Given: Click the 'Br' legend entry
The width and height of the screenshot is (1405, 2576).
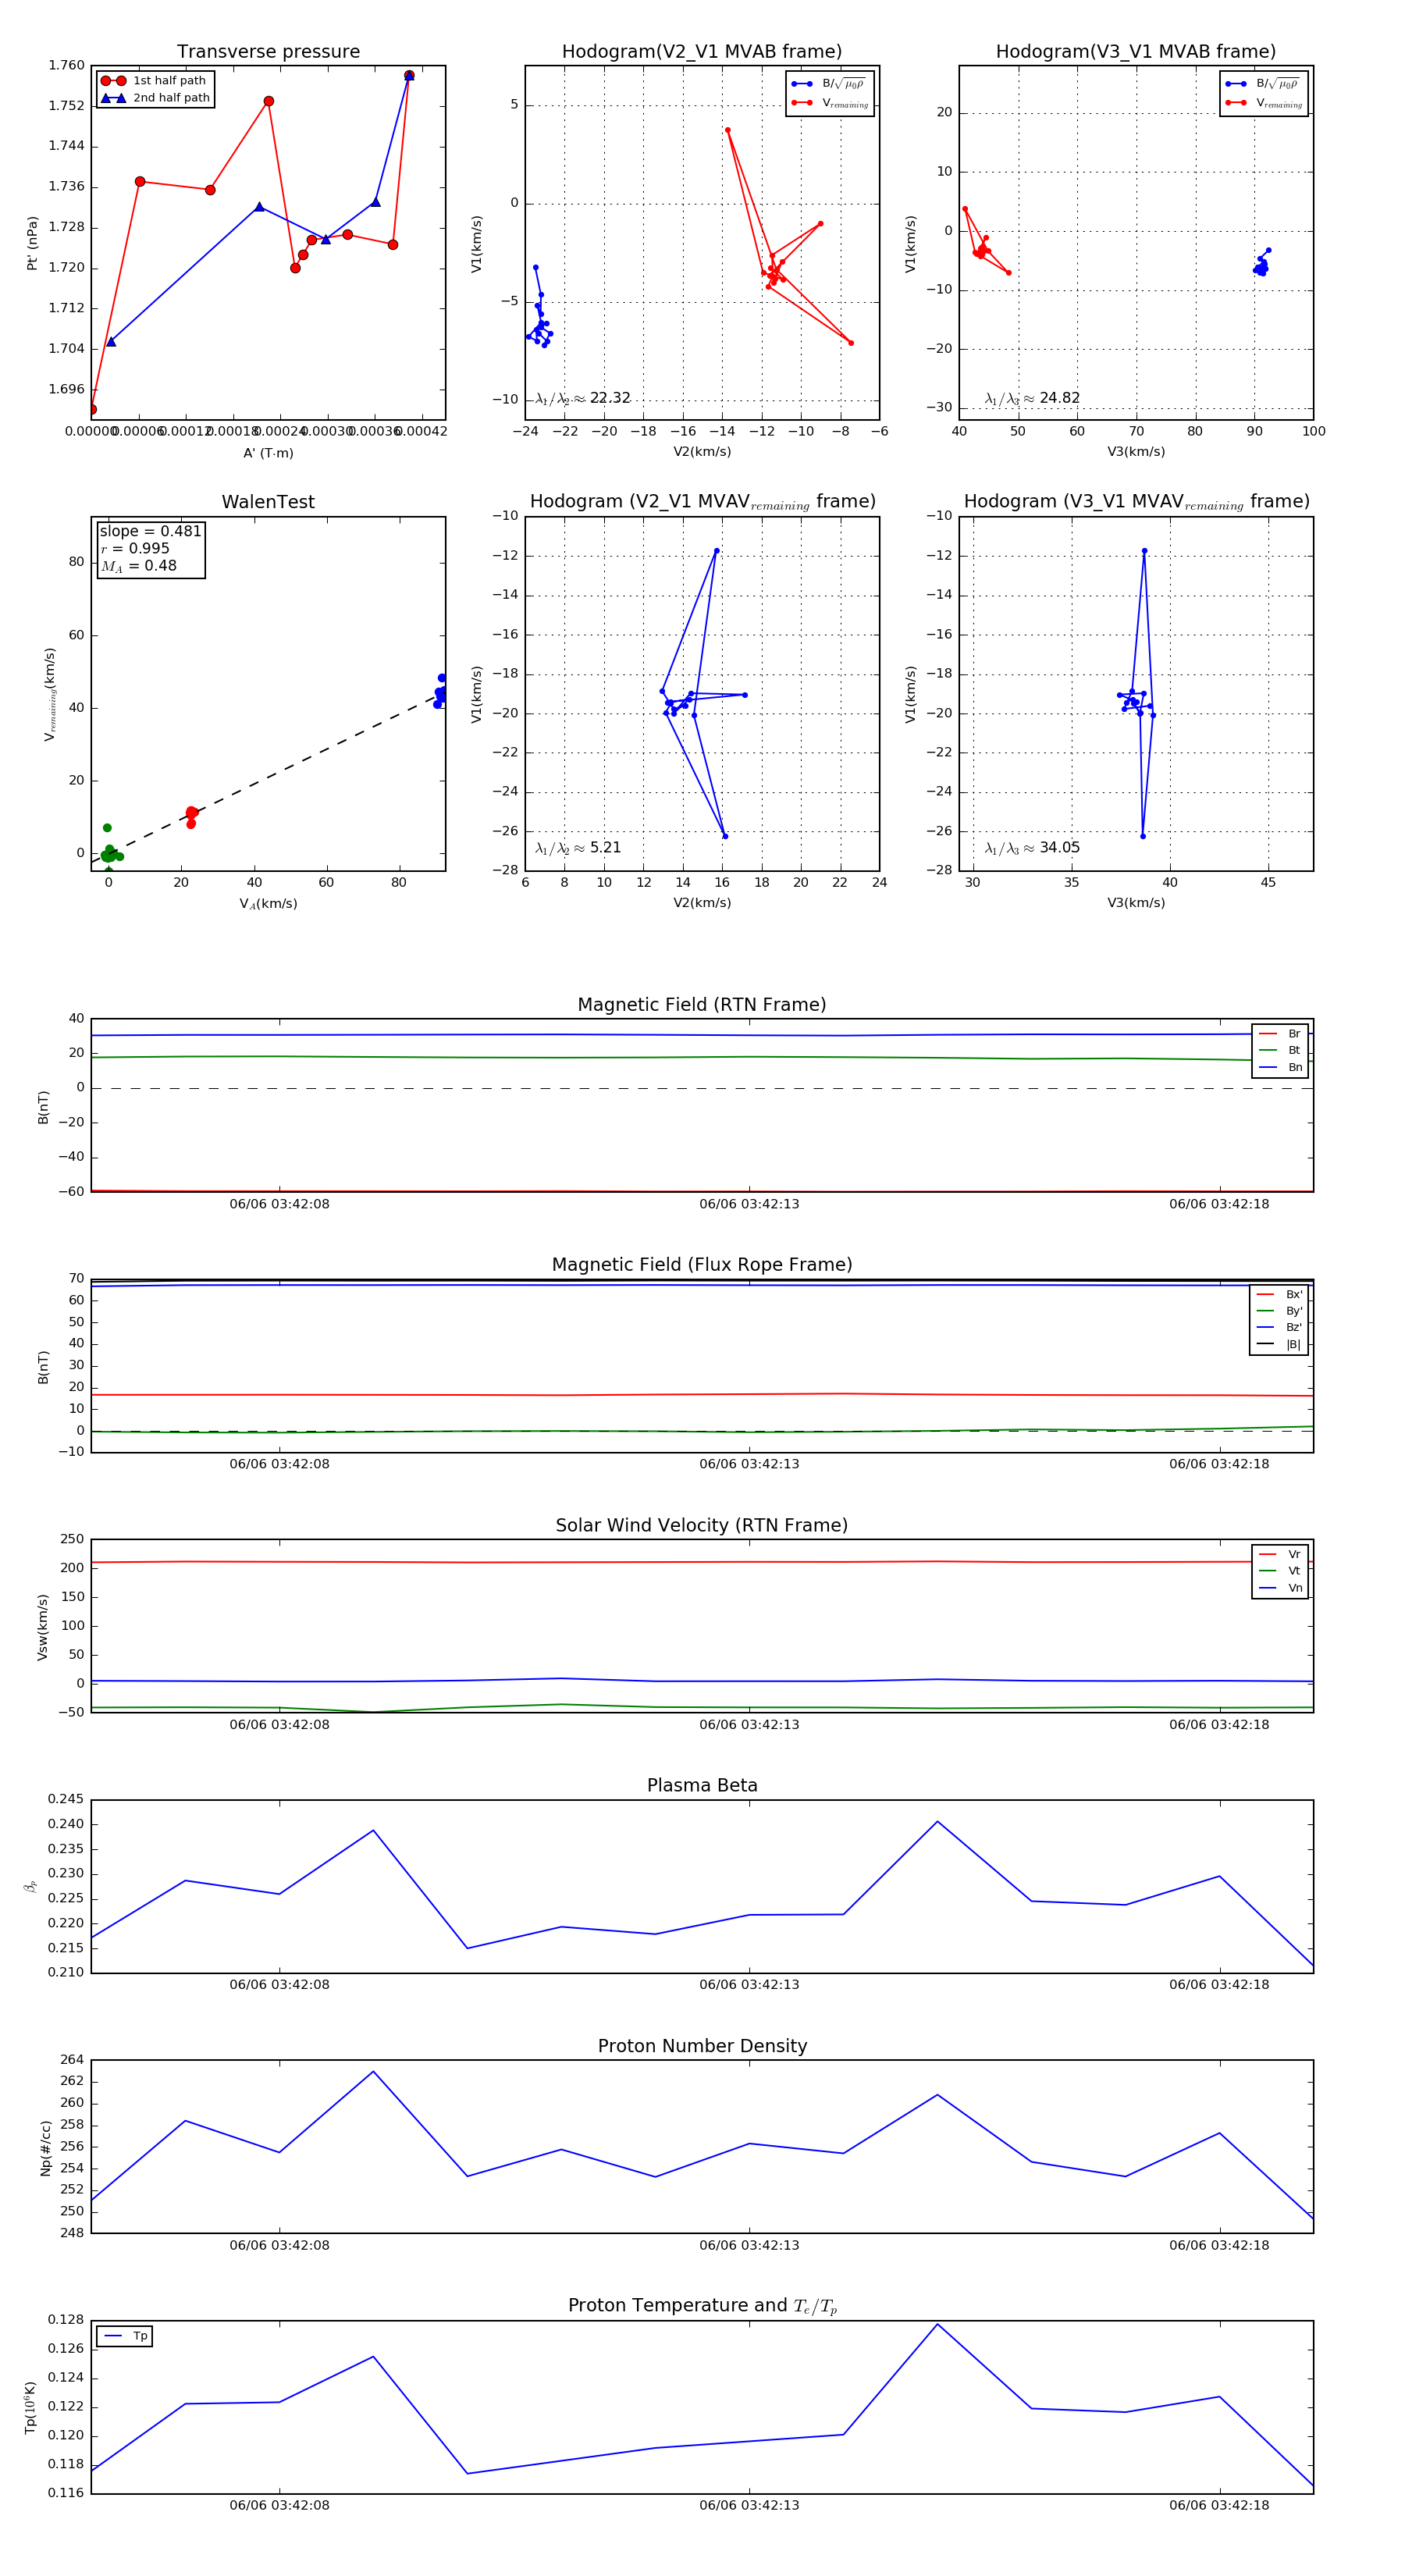Looking at the screenshot, I should [x=1280, y=1034].
